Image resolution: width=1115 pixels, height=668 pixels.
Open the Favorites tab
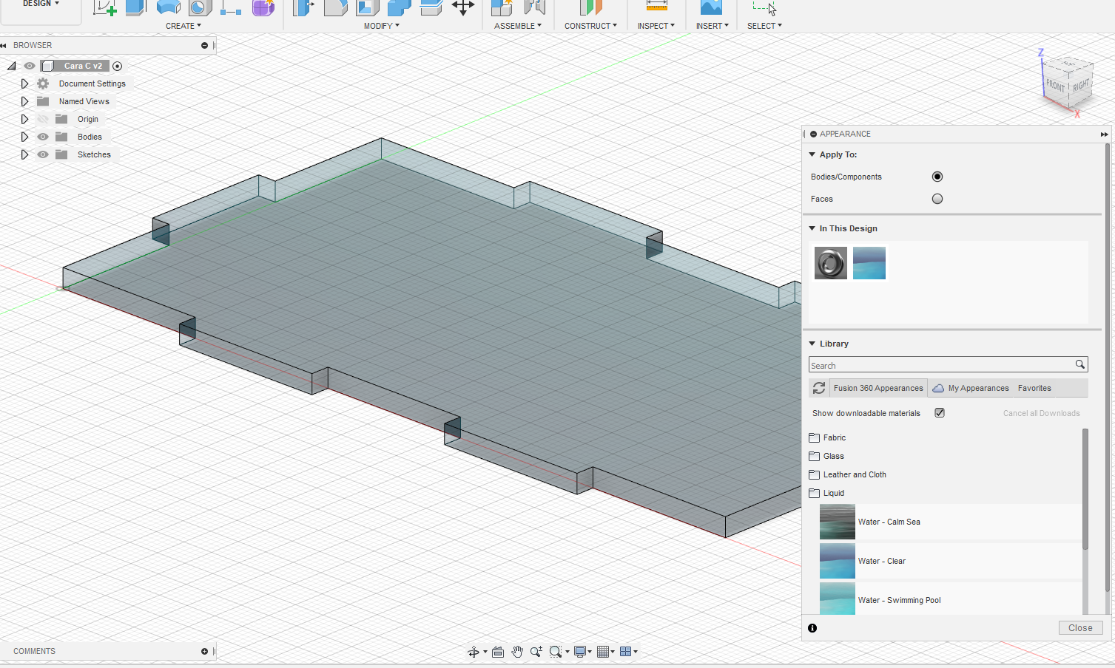coord(1034,388)
